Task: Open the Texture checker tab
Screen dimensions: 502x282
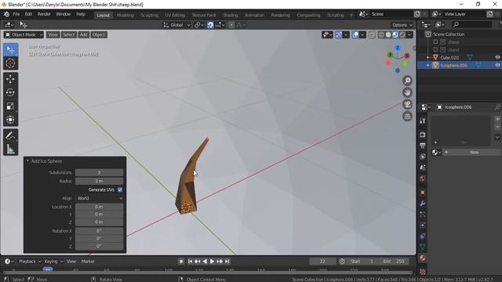Action: click(423, 272)
